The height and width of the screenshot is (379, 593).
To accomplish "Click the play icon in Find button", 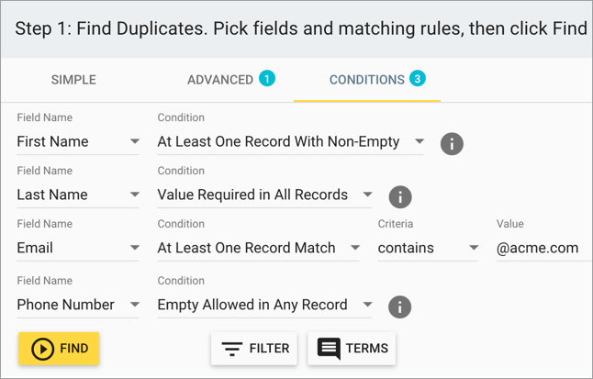I will (42, 349).
